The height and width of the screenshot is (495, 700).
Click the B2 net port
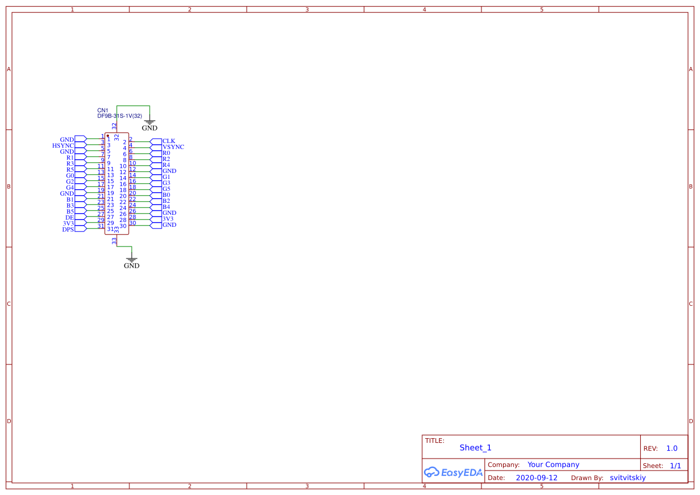160,201
